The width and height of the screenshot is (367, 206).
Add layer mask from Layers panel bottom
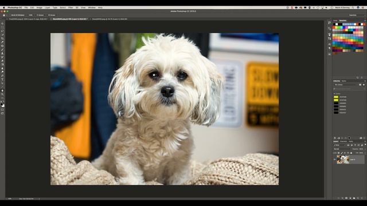(346, 198)
